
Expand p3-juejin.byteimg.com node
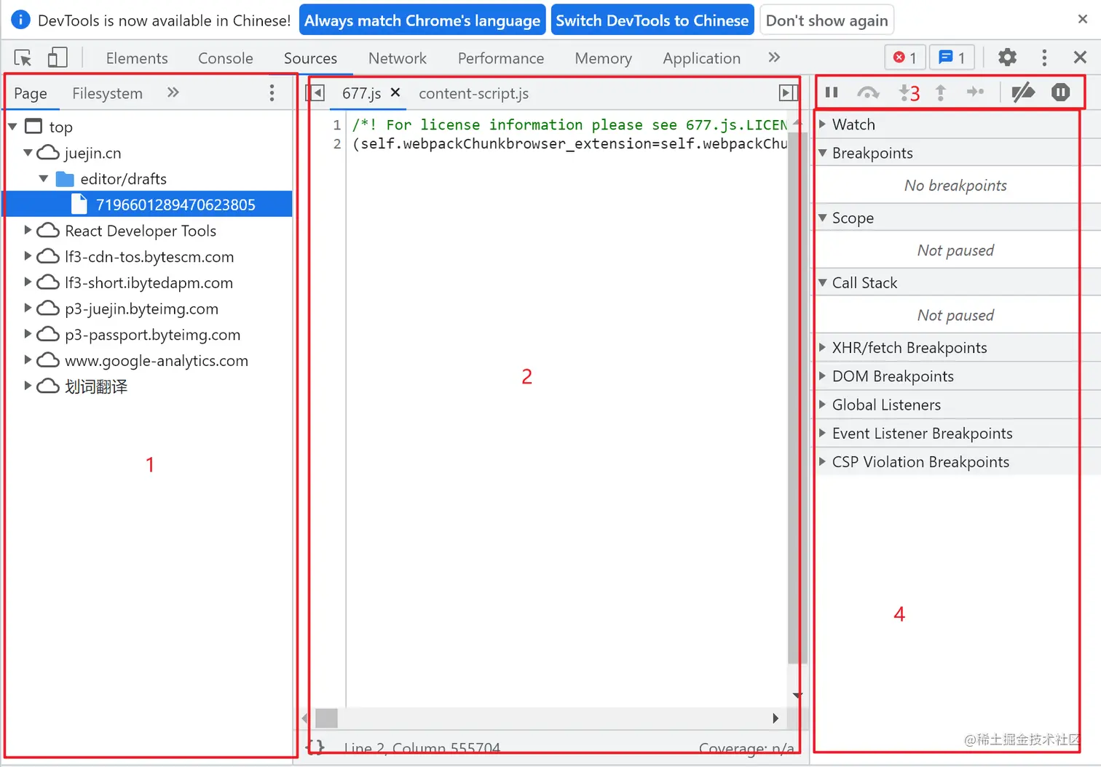click(x=28, y=308)
